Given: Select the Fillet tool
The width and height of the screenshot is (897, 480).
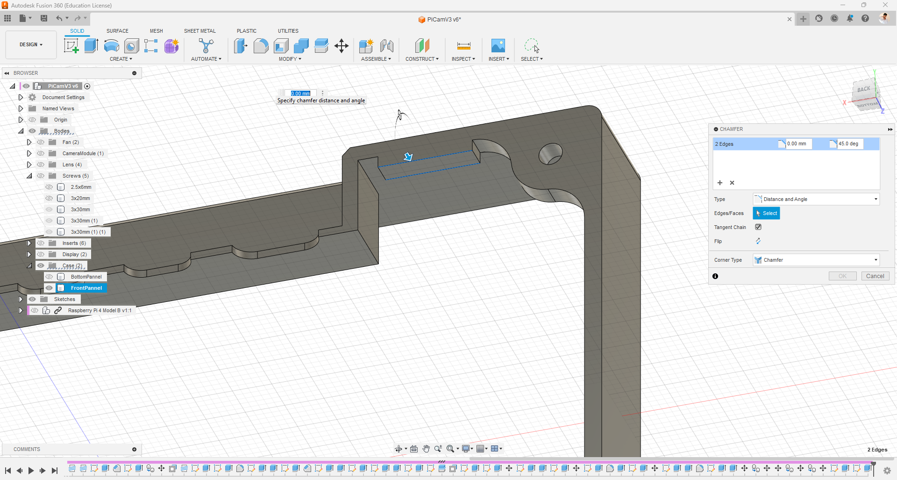Looking at the screenshot, I should pos(261,46).
